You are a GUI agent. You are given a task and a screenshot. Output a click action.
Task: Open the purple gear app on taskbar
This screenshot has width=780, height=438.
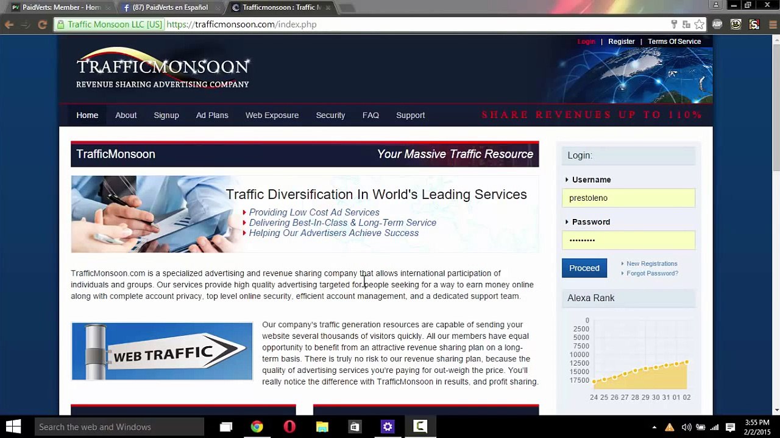tap(388, 427)
